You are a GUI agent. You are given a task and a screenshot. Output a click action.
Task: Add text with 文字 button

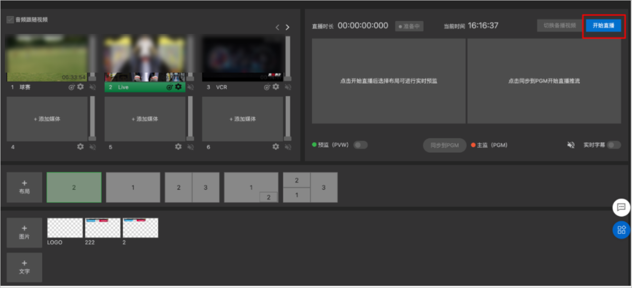tap(24, 267)
